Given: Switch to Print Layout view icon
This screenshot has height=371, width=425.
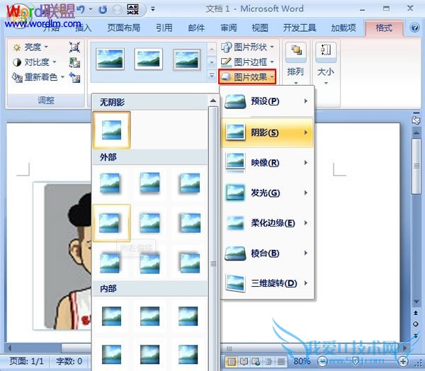Looking at the screenshot, I should 231,361.
